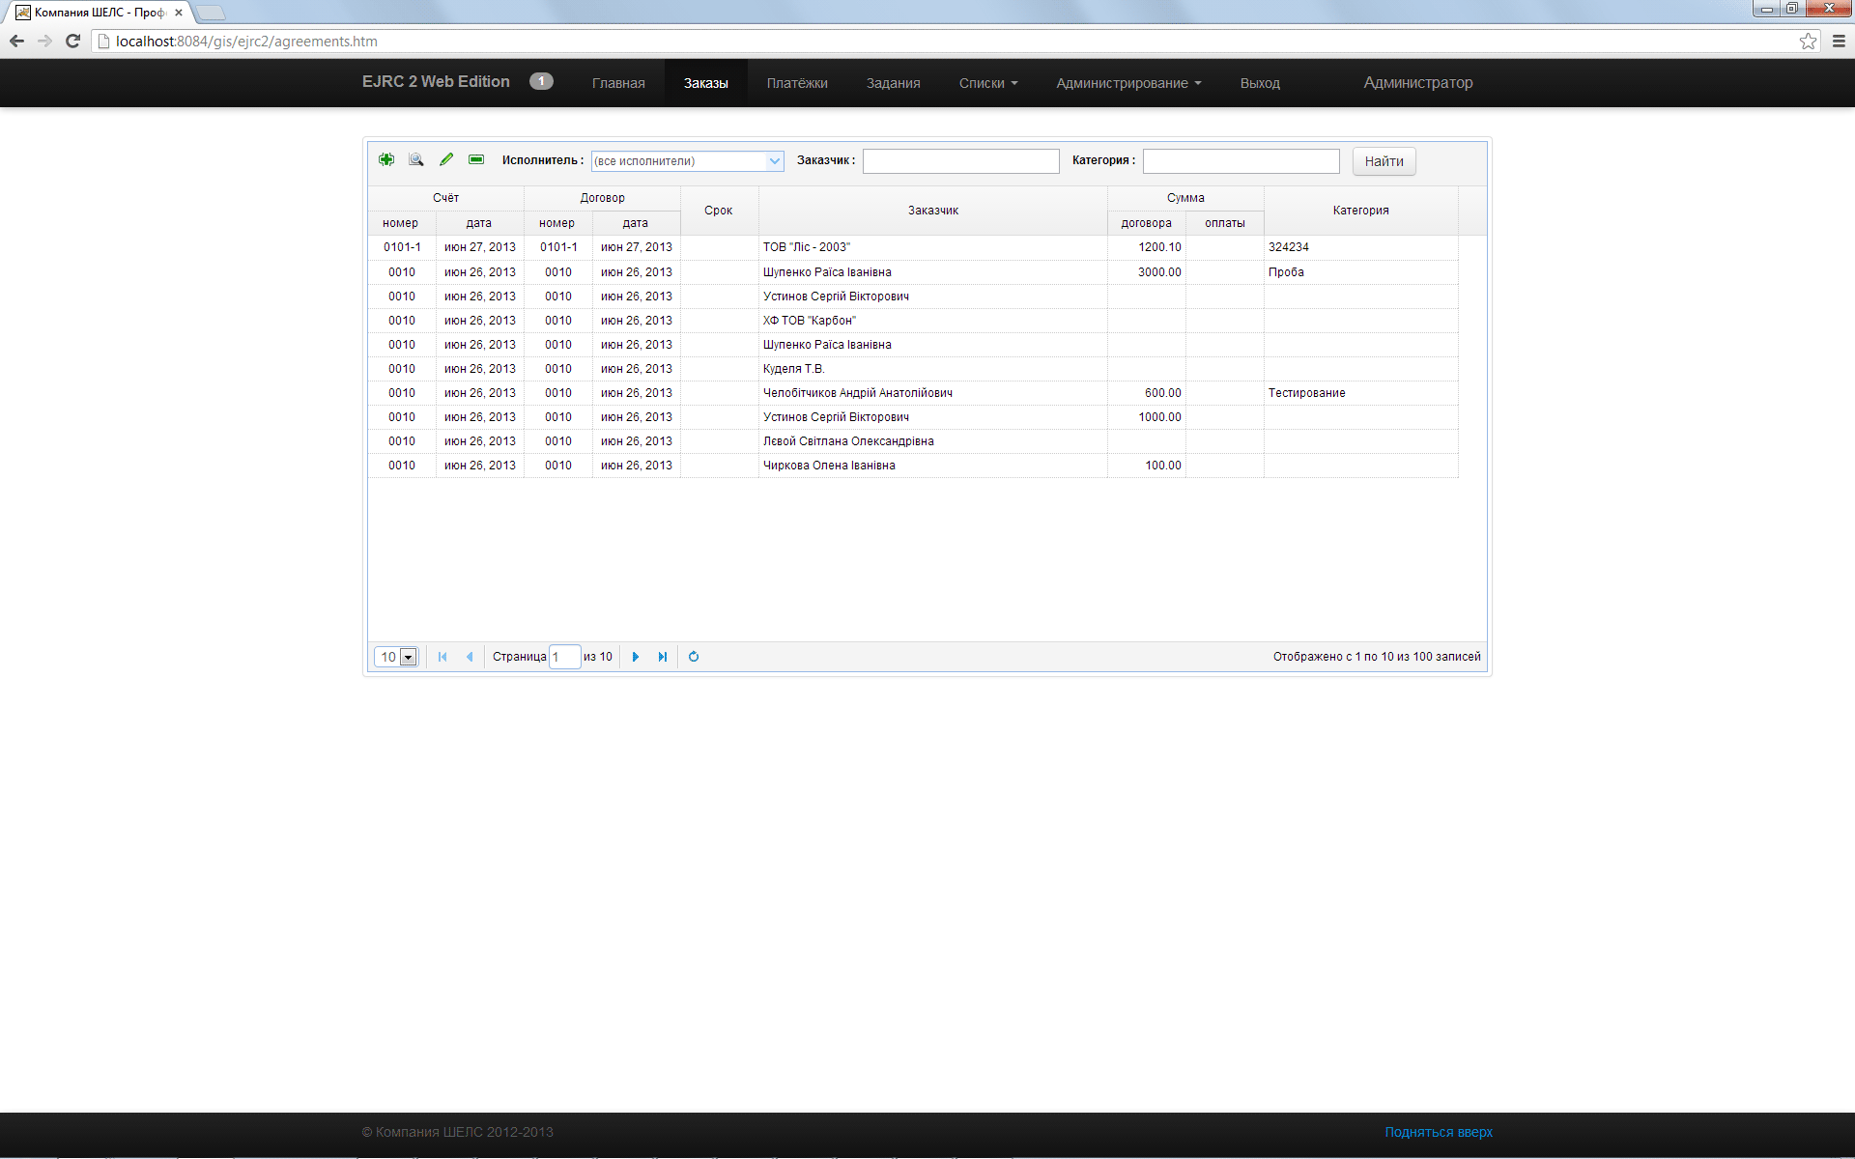Screen dimensions: 1855x1159
Task: Open the Платёжки tab
Action: coord(797,83)
